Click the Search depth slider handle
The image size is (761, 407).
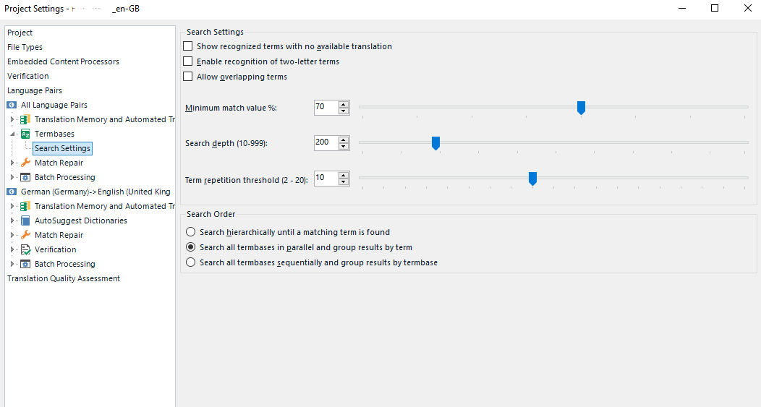click(435, 143)
